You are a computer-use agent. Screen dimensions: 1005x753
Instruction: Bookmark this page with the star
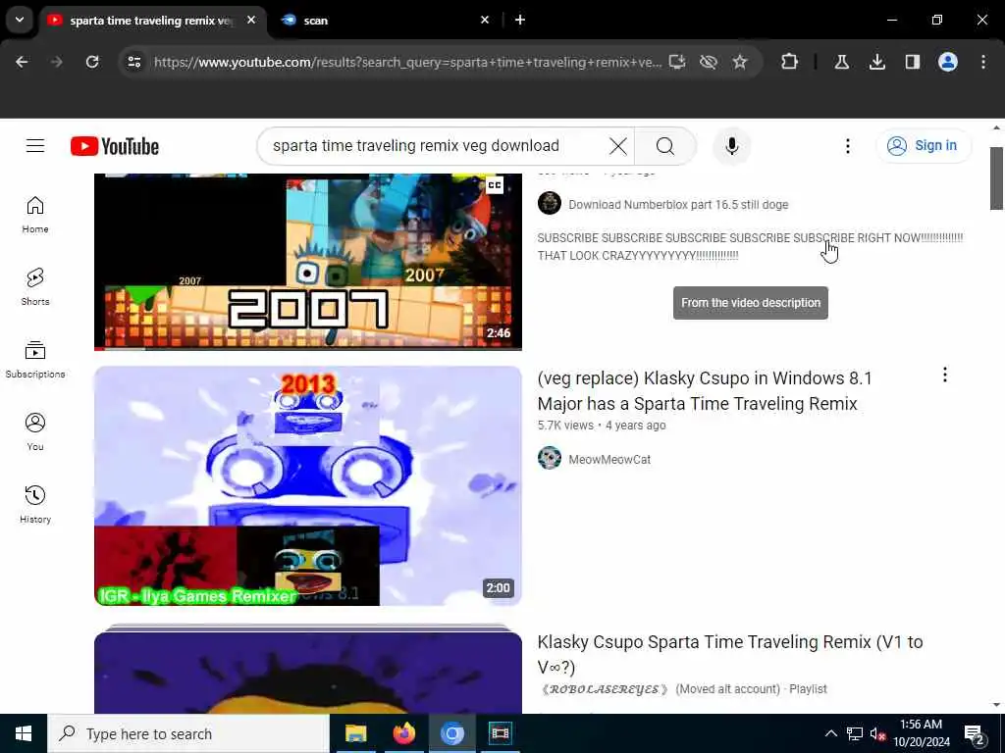pos(740,62)
